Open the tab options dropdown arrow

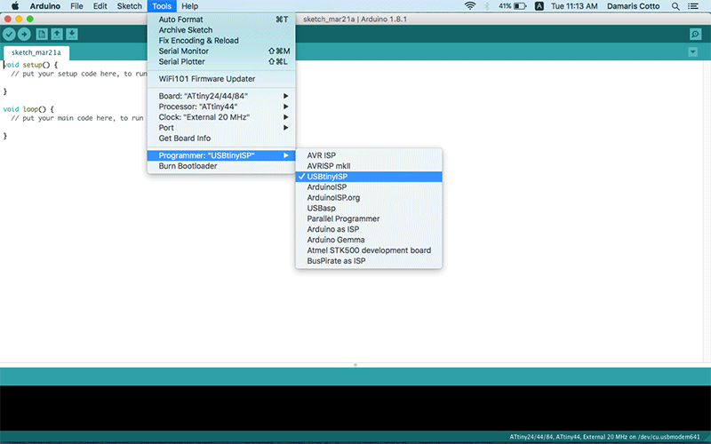[x=693, y=52]
